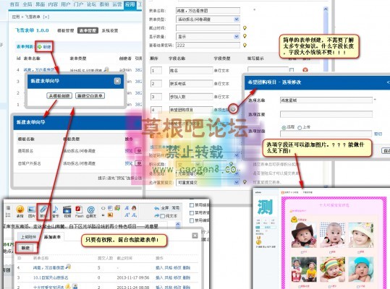Click the redo arrow icon in the editor

coord(156,216)
